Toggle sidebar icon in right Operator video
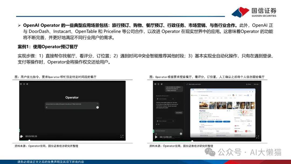Image resolution: width=291 pixels, height=164 pixels. [155, 84]
